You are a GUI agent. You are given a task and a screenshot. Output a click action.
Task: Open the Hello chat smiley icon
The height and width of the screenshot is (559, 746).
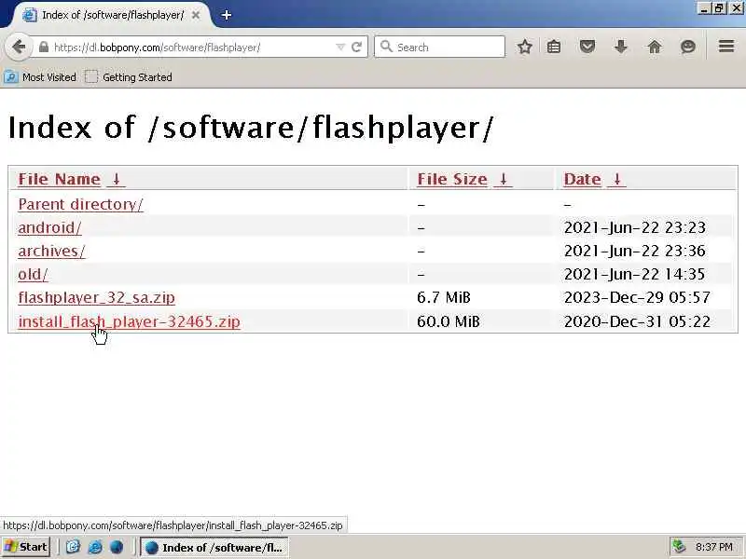tap(688, 47)
